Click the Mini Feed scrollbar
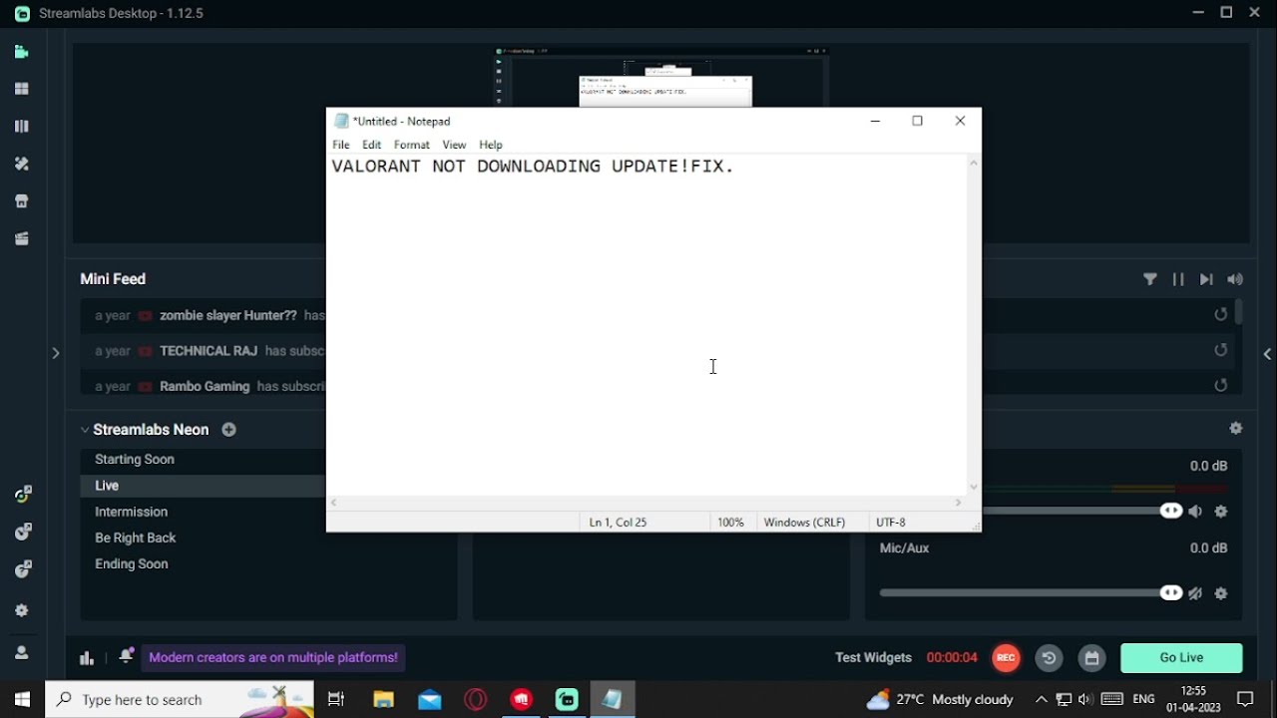Image resolution: width=1277 pixels, height=718 pixels. pyautogui.click(x=1238, y=311)
